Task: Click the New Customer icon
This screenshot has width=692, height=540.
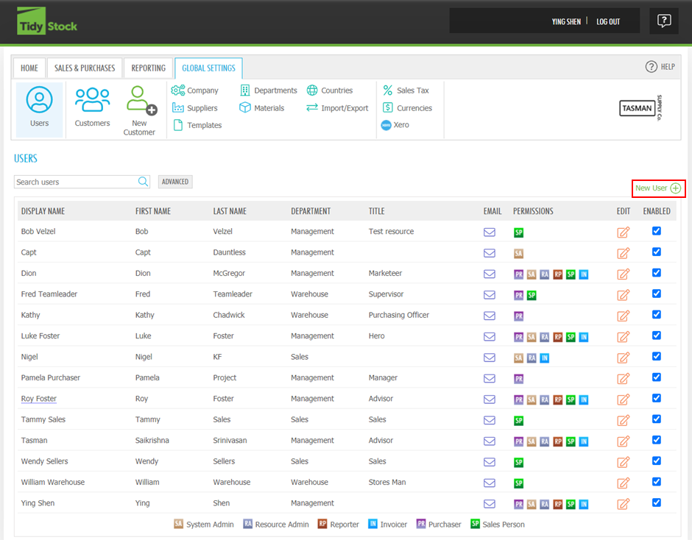Action: pyautogui.click(x=139, y=109)
